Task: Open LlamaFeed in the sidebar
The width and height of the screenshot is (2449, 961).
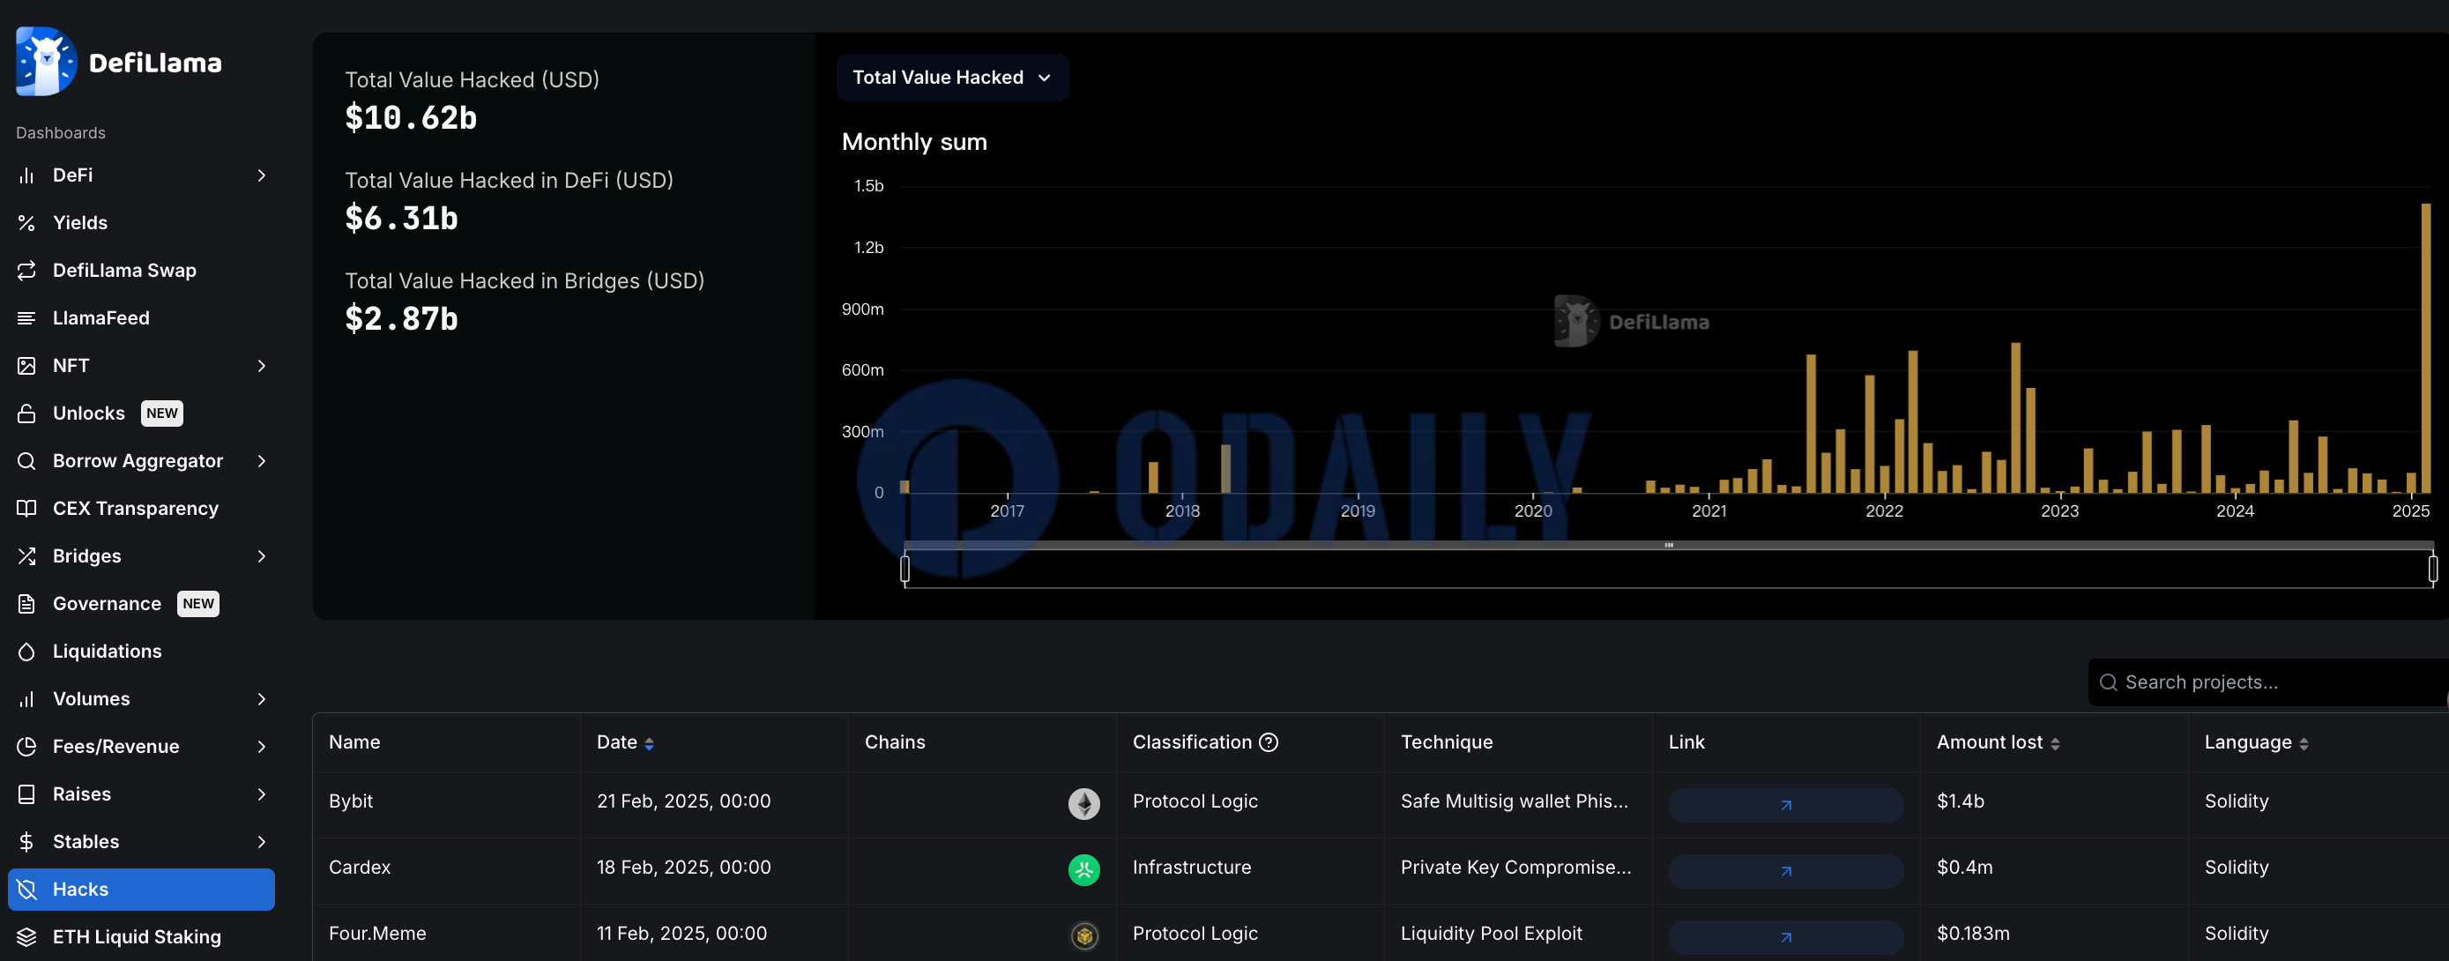Action: [x=141, y=317]
